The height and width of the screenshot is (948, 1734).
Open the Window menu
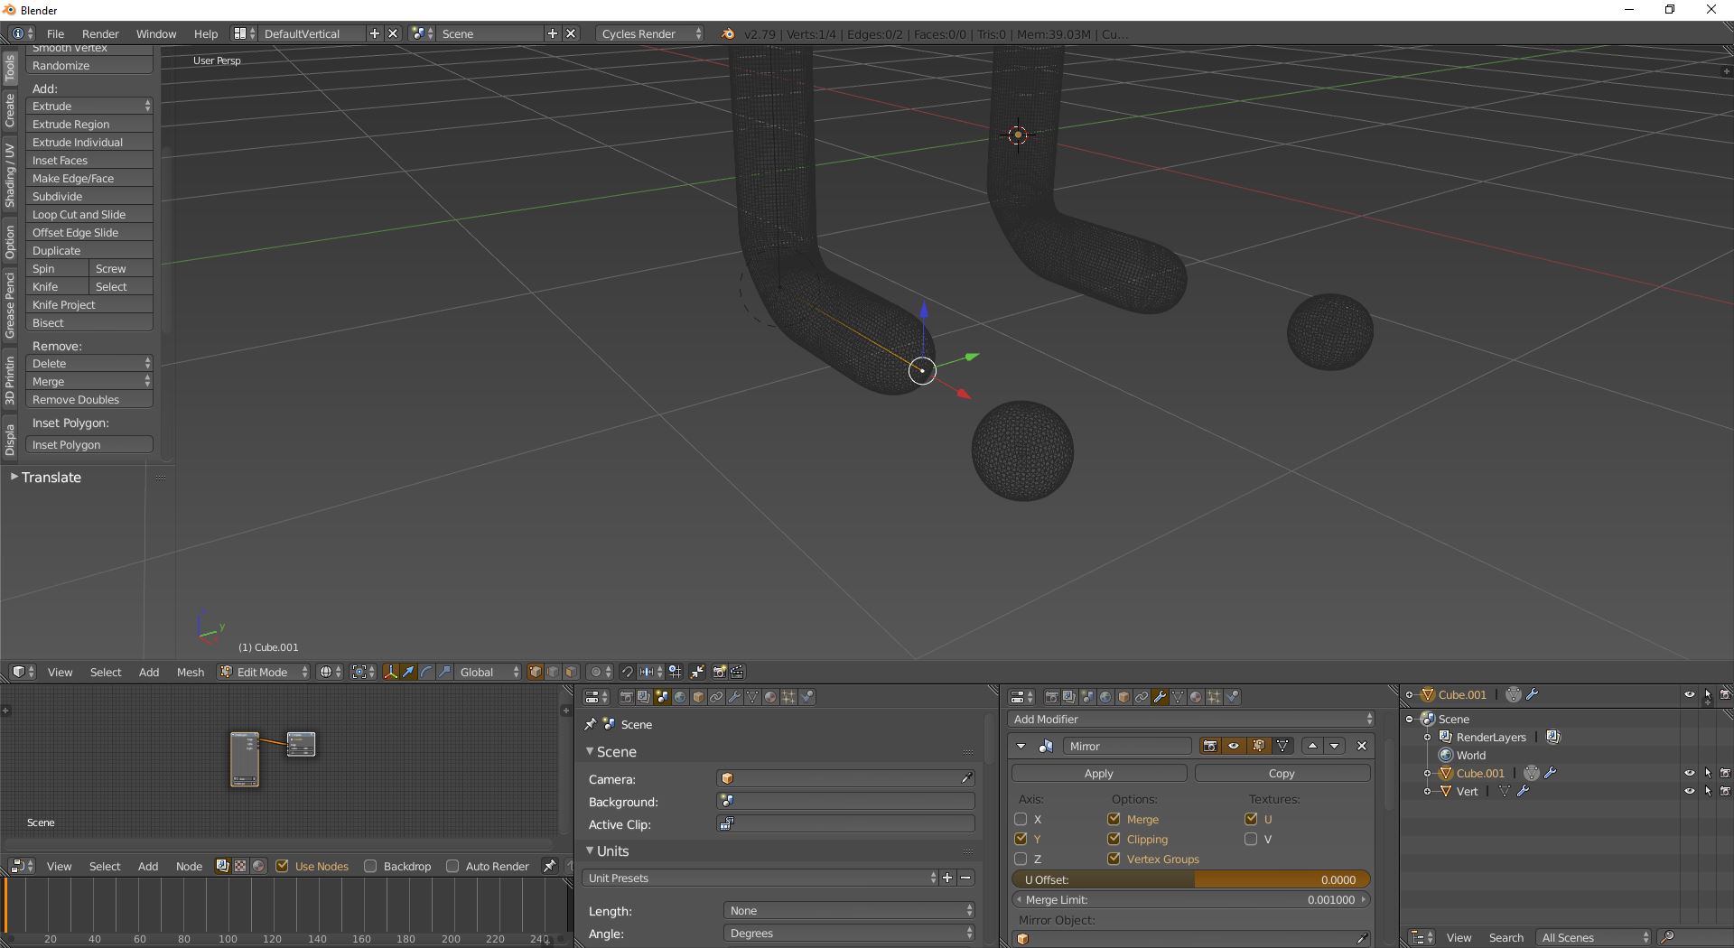click(155, 33)
